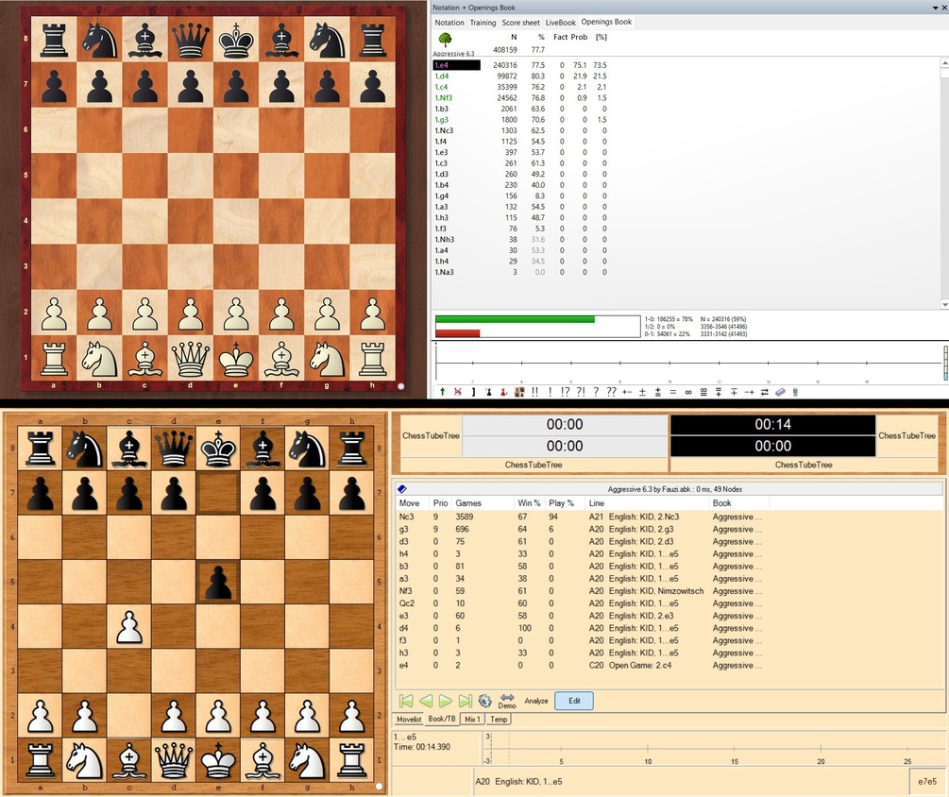Jump to first move with skip-back arrow
This screenshot has height=797, width=949.
point(406,701)
